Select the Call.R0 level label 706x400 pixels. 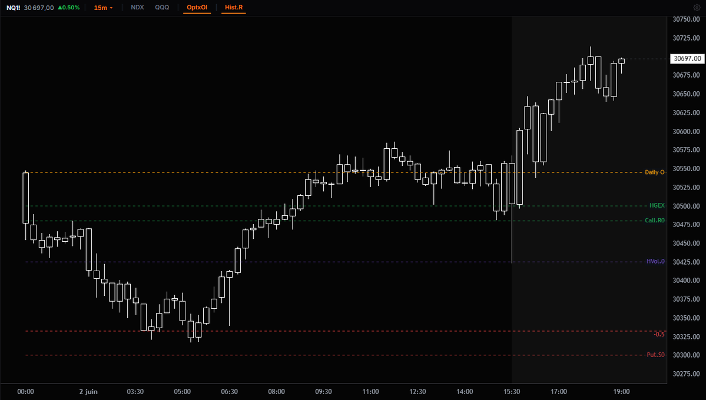coord(655,221)
